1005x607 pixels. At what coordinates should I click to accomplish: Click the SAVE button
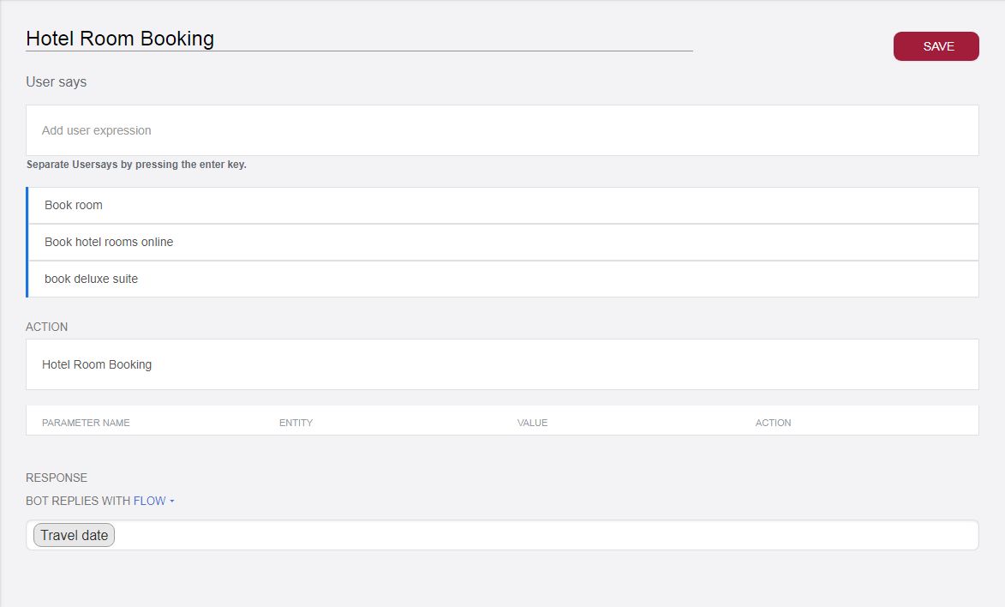pos(936,46)
